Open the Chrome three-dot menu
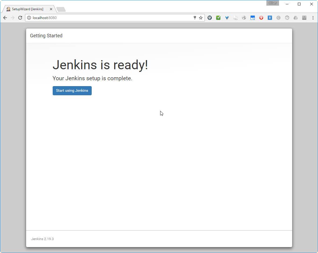 coord(313,18)
